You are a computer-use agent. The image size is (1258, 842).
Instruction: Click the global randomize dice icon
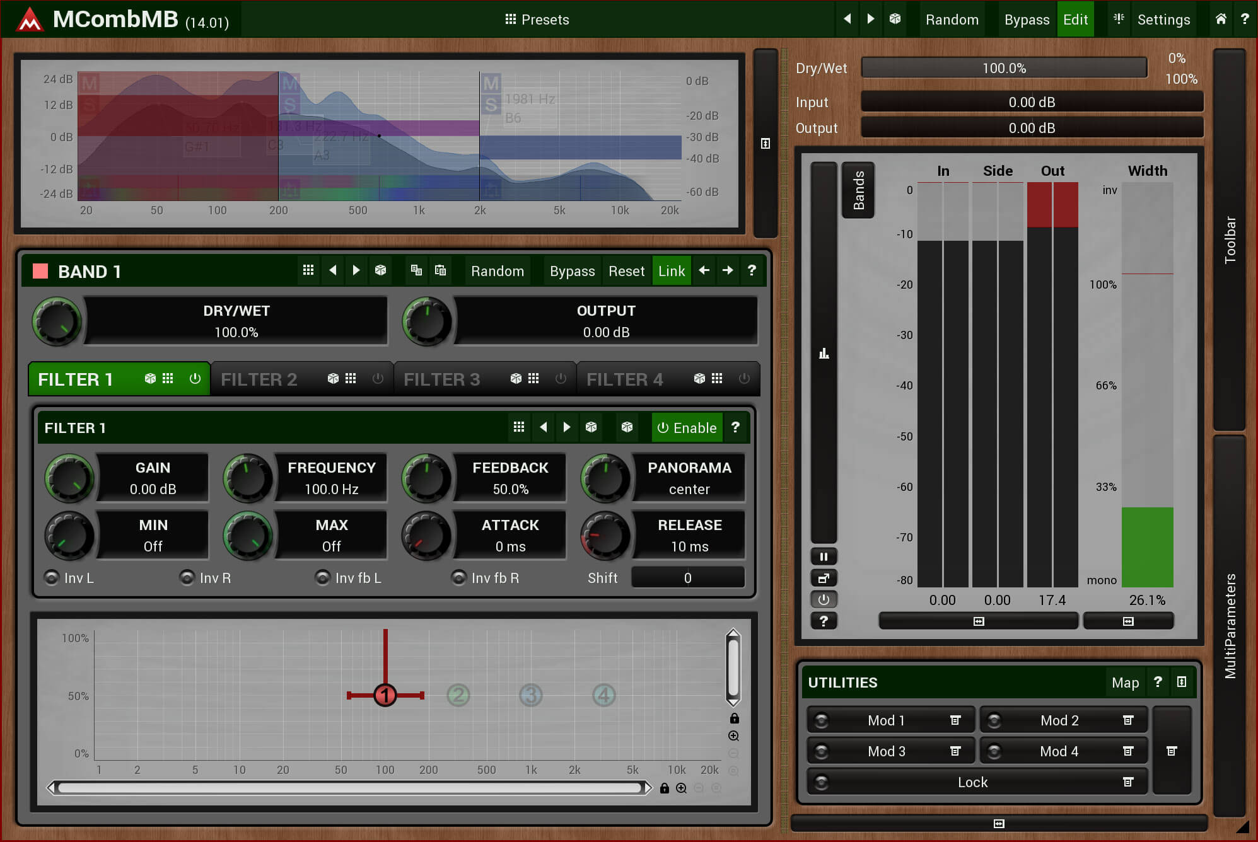(x=895, y=19)
